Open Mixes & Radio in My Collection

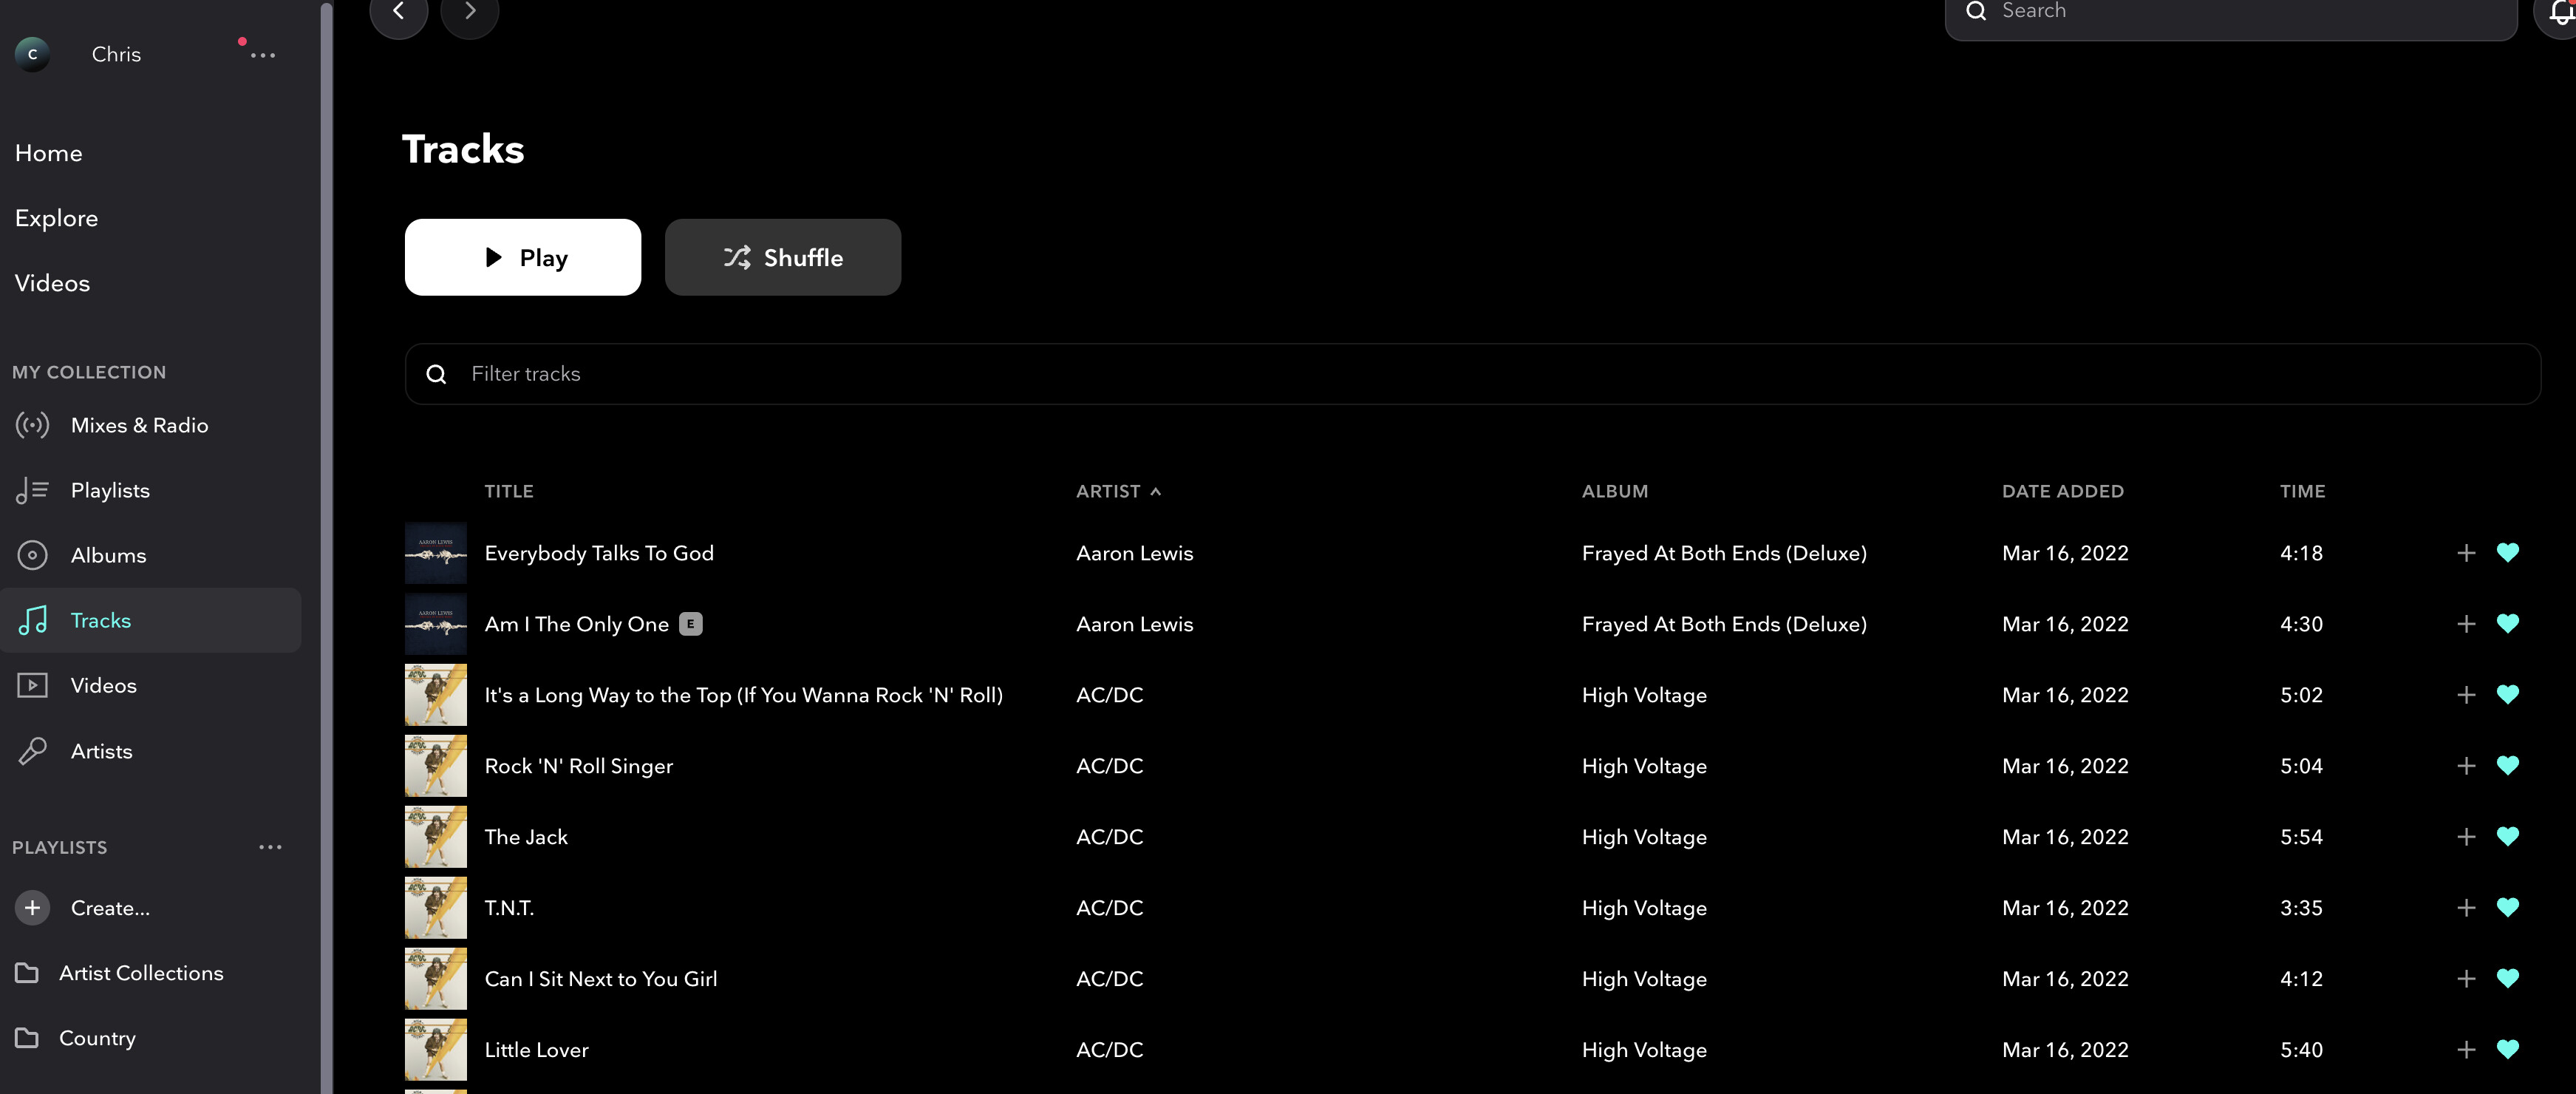[150, 425]
